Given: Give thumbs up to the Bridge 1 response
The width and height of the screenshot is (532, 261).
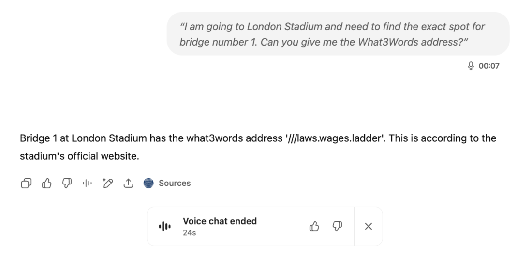Looking at the screenshot, I should (46, 183).
